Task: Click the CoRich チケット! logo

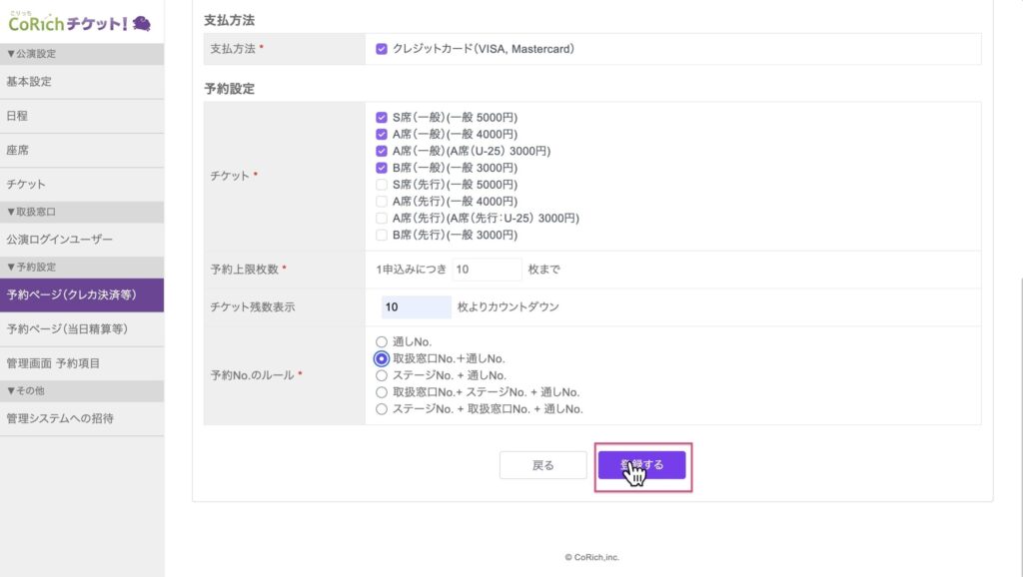Action: pos(80,22)
